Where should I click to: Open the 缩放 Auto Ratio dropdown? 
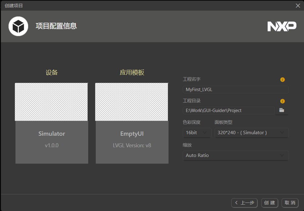(236, 155)
